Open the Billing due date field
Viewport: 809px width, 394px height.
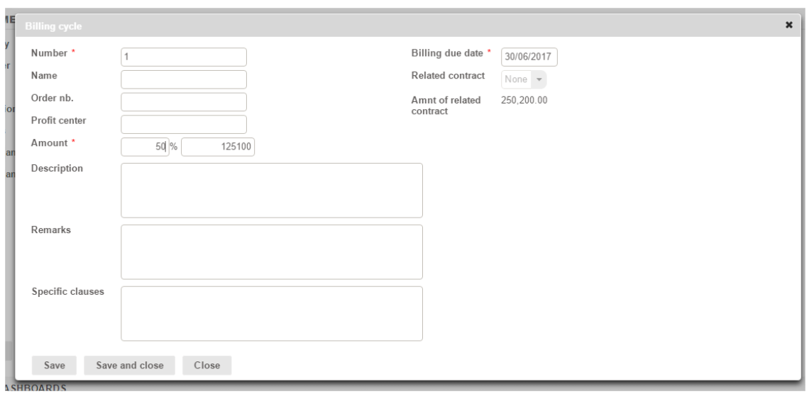pos(529,57)
